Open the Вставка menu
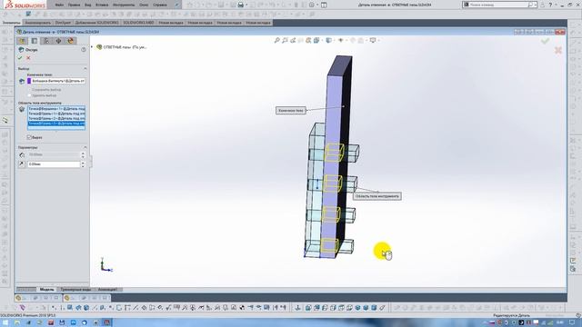The height and width of the screenshot is (327, 582). 102,5
